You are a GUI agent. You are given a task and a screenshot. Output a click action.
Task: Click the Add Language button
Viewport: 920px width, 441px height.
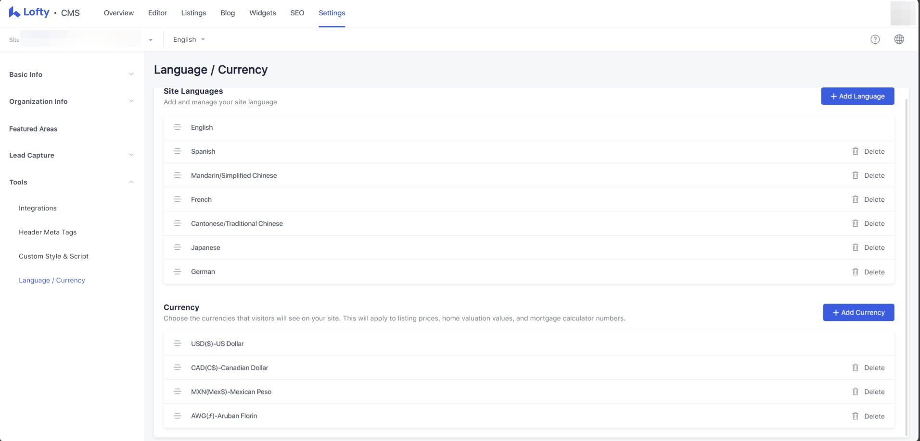click(x=857, y=96)
